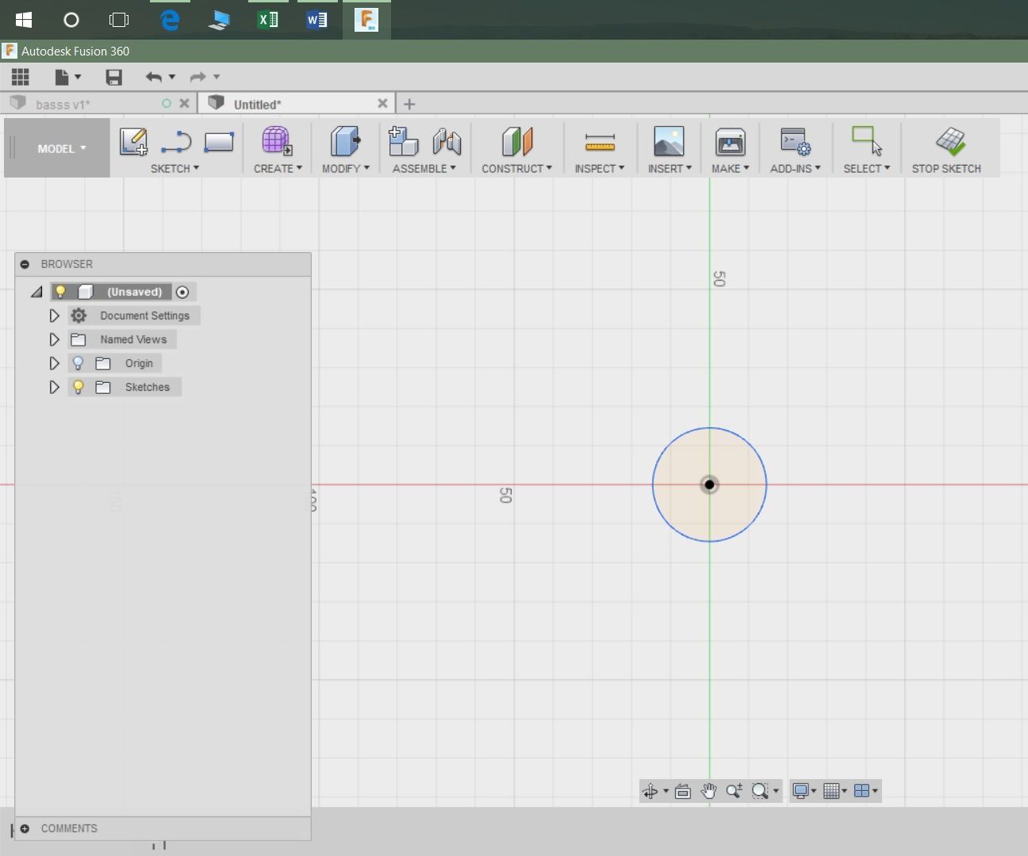Select the Document Settings row
The height and width of the screenshot is (856, 1028).
coord(134,315)
